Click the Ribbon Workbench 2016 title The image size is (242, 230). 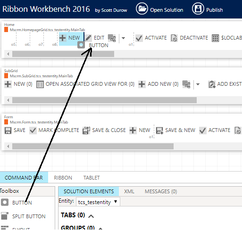[x=46, y=9]
